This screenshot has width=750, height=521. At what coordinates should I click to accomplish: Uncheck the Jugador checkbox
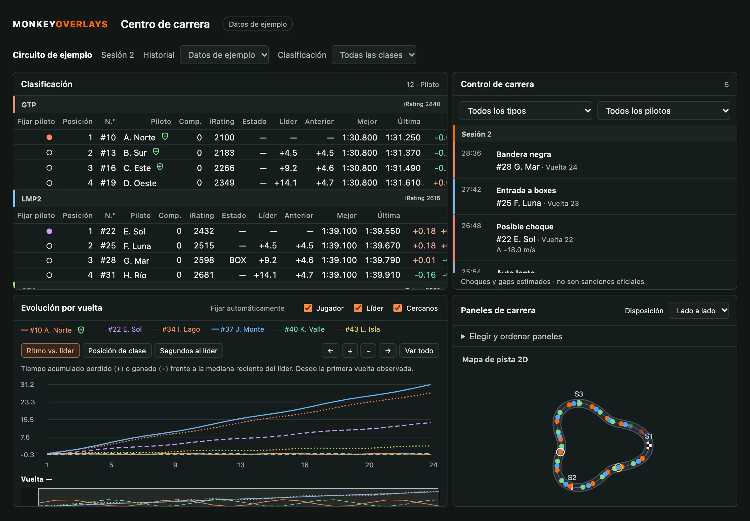pyautogui.click(x=308, y=308)
